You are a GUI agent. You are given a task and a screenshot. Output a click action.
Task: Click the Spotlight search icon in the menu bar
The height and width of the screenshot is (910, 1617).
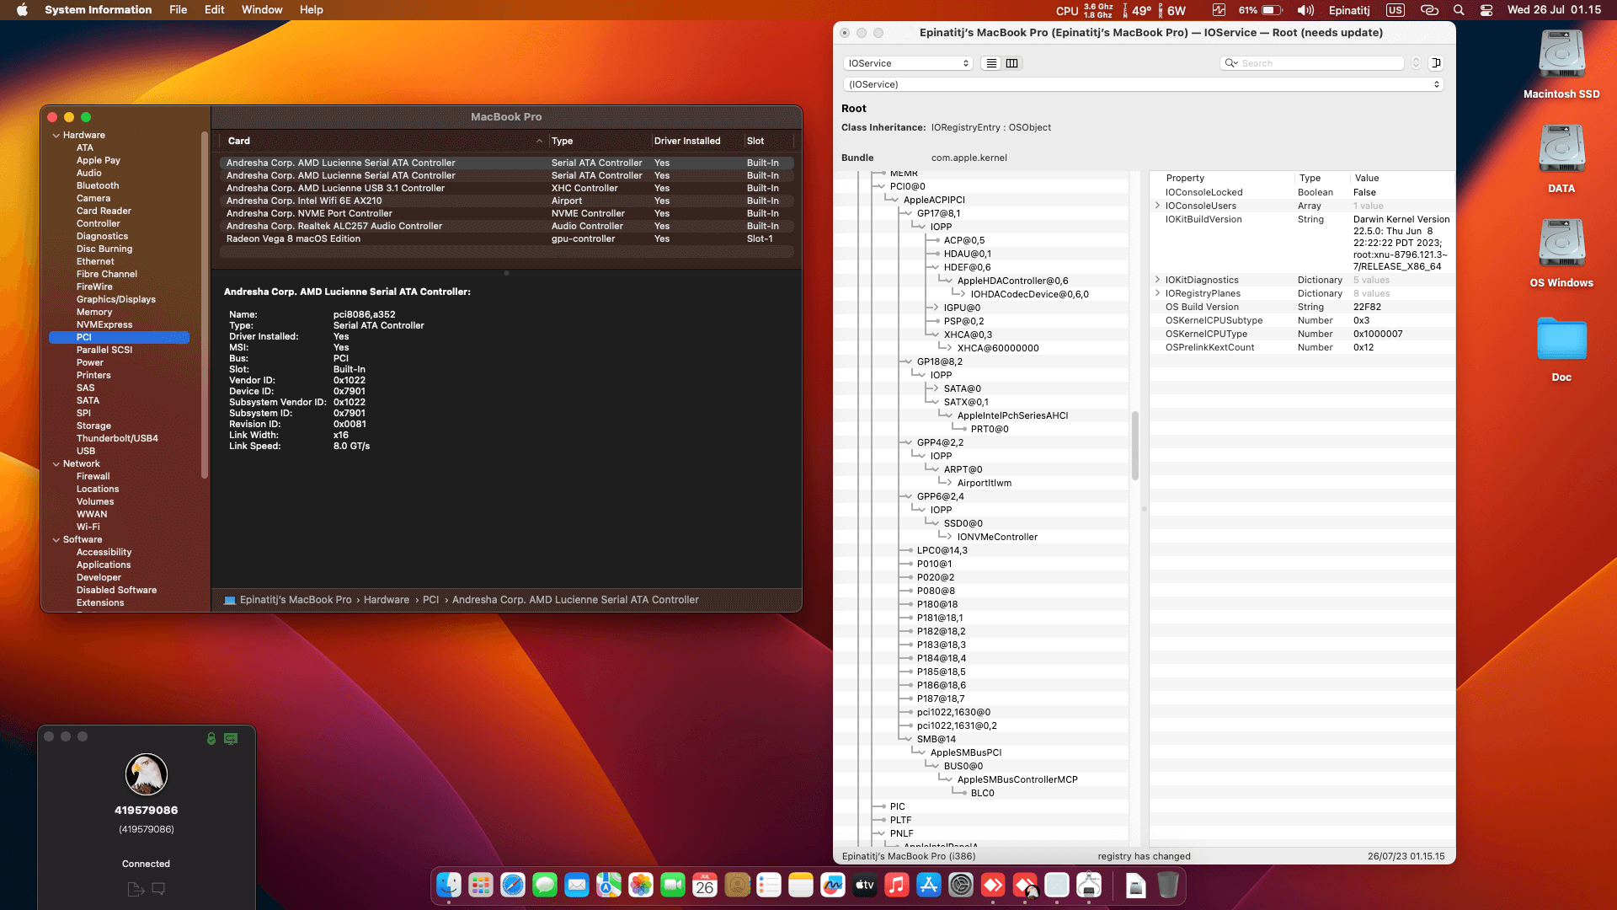(x=1459, y=9)
